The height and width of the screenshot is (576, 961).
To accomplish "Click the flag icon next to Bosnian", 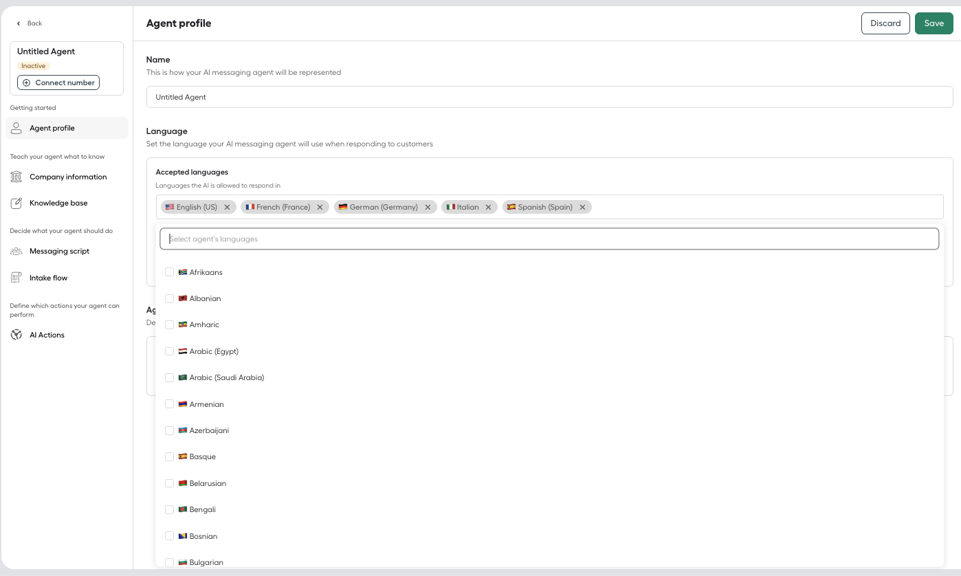I will pyautogui.click(x=183, y=536).
